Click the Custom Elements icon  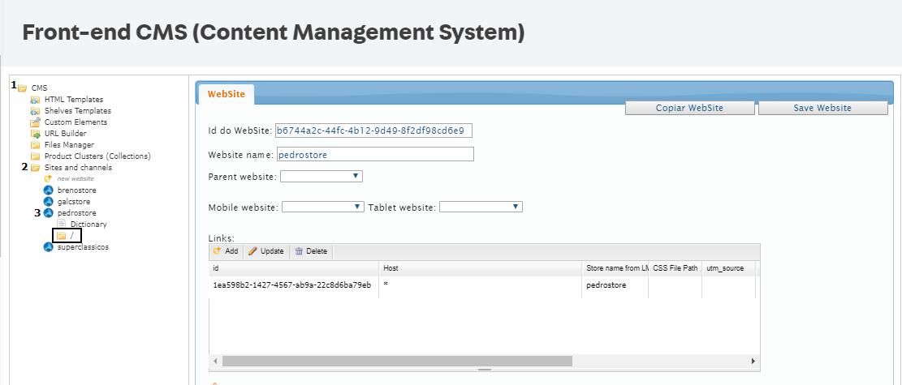(x=35, y=122)
